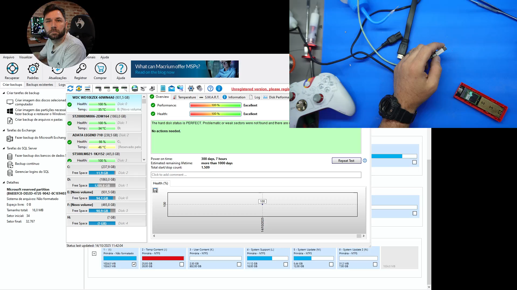Toggle the whole-disk checkbox left of partitions
The width and height of the screenshot is (517, 290).
(94, 253)
